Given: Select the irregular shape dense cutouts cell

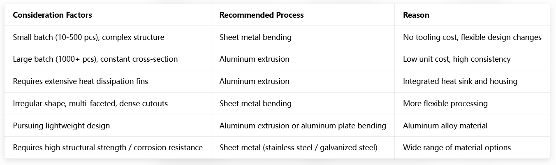Looking at the screenshot, I should (x=90, y=104).
